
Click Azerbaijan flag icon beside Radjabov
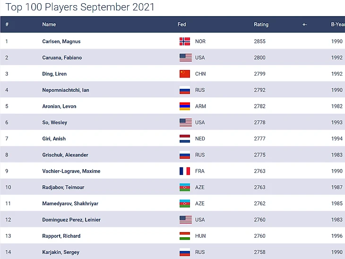coord(185,188)
